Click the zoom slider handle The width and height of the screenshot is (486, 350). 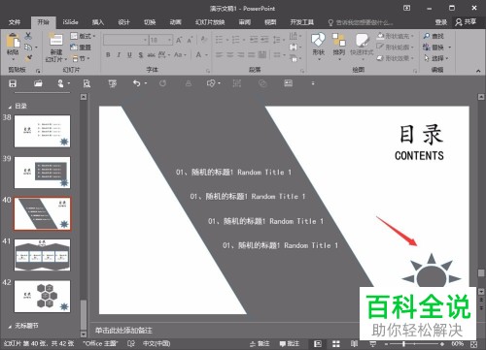coord(403,344)
